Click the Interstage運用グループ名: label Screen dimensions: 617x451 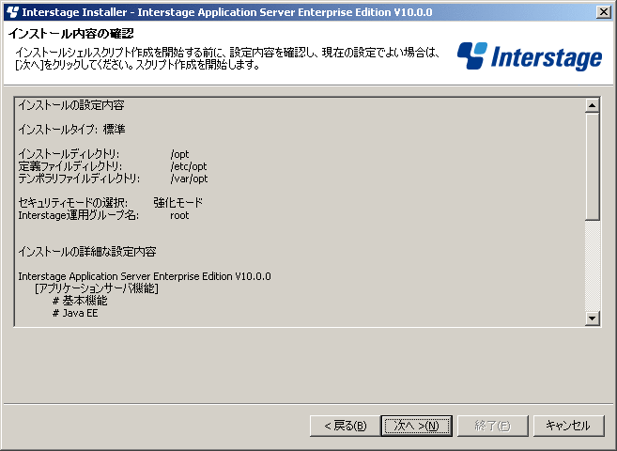pos(78,215)
